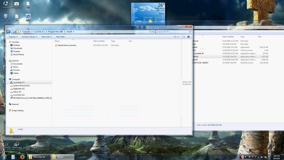Open the Dropbox favorite

16,52
